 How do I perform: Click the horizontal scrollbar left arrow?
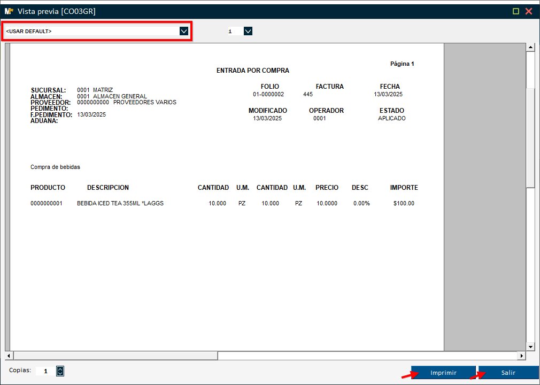tap(9, 356)
